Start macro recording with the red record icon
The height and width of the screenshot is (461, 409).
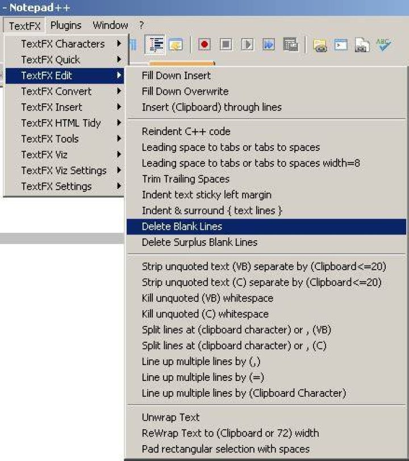point(204,45)
